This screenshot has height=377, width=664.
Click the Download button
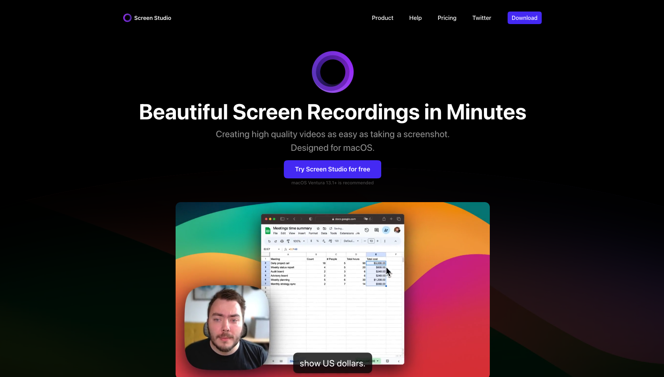click(x=524, y=18)
